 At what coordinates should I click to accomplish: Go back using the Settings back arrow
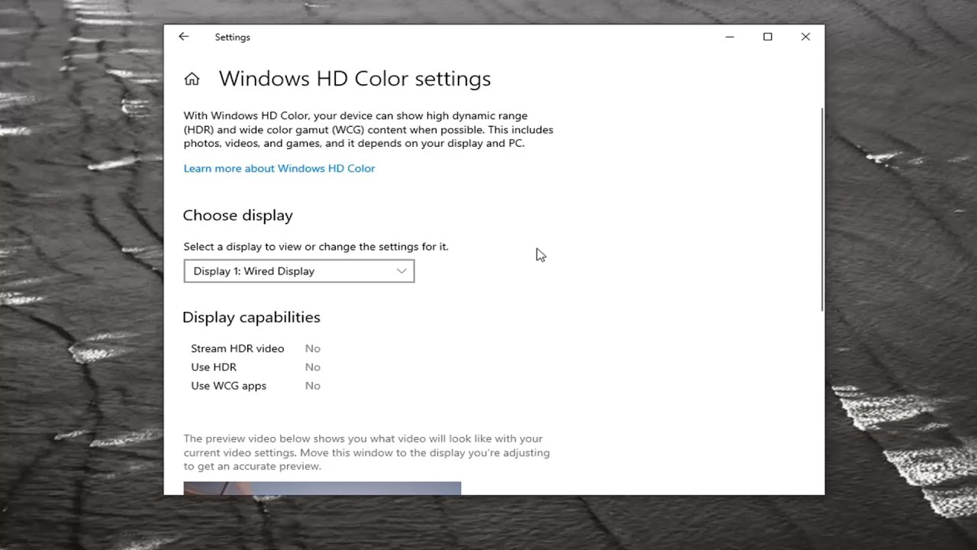183,37
